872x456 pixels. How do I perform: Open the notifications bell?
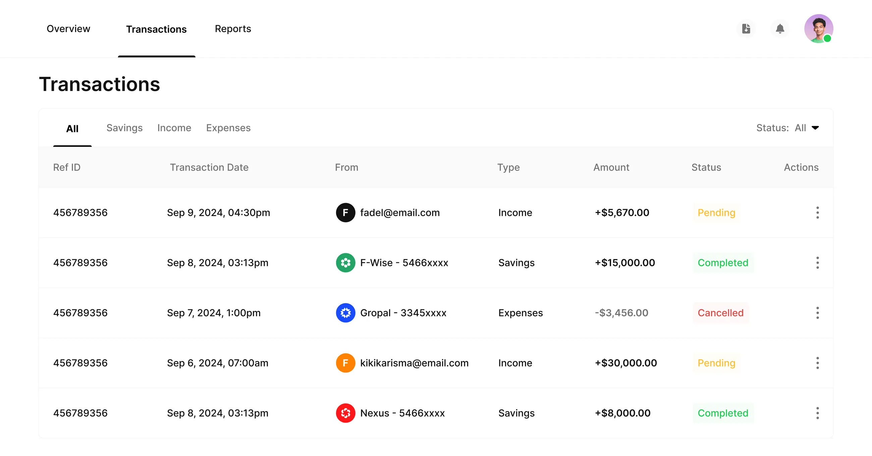point(780,29)
